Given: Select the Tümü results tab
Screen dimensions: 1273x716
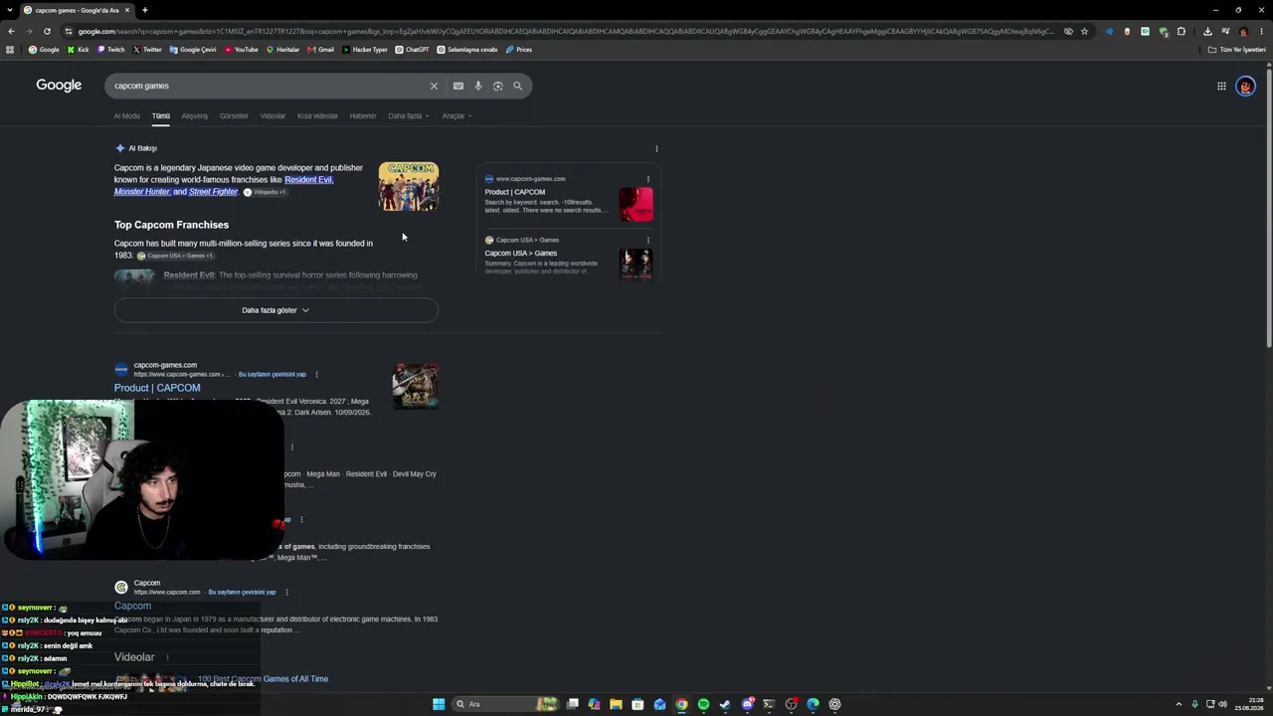Looking at the screenshot, I should 161,116.
